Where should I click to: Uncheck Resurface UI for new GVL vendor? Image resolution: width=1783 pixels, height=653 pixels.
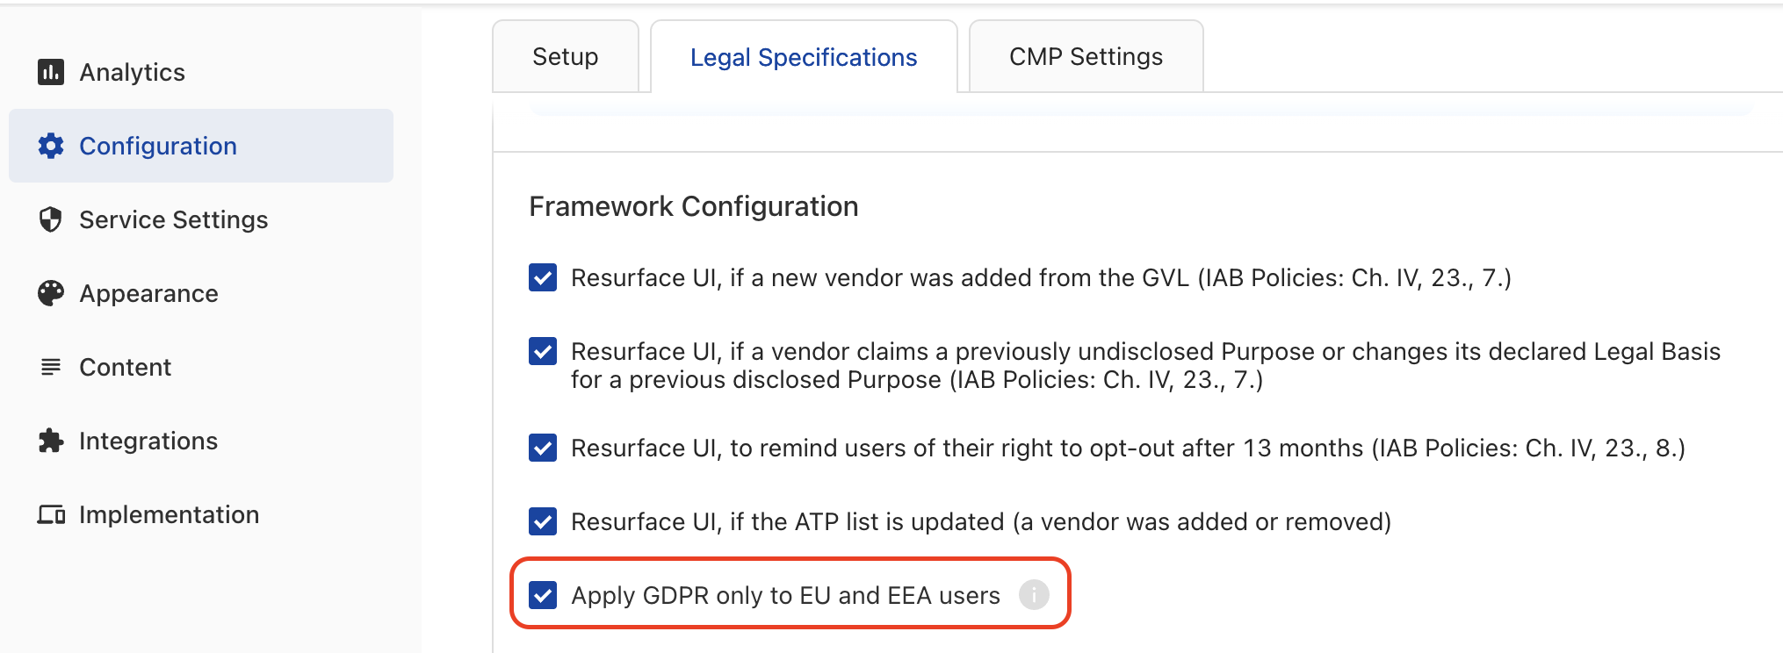click(x=543, y=277)
